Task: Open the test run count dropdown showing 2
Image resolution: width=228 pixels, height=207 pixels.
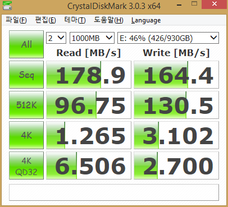Action: coord(56,38)
